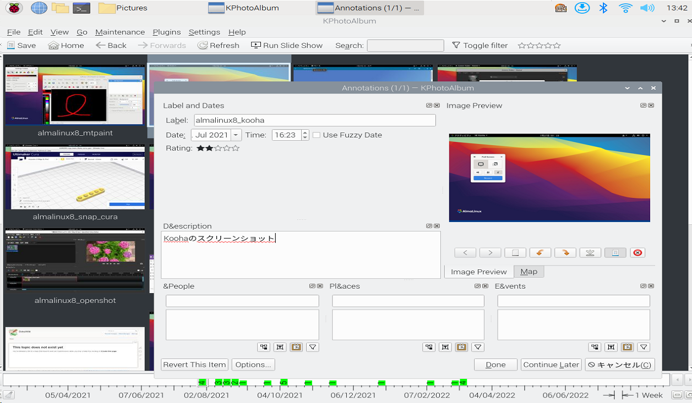The height and width of the screenshot is (403, 692).
Task: Float the Image Preview dock panel
Action: click(x=643, y=106)
